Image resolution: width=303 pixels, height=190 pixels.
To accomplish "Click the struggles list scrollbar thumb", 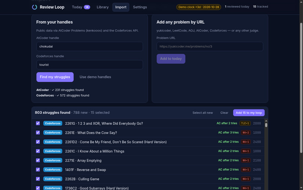I will click(x=266, y=125).
